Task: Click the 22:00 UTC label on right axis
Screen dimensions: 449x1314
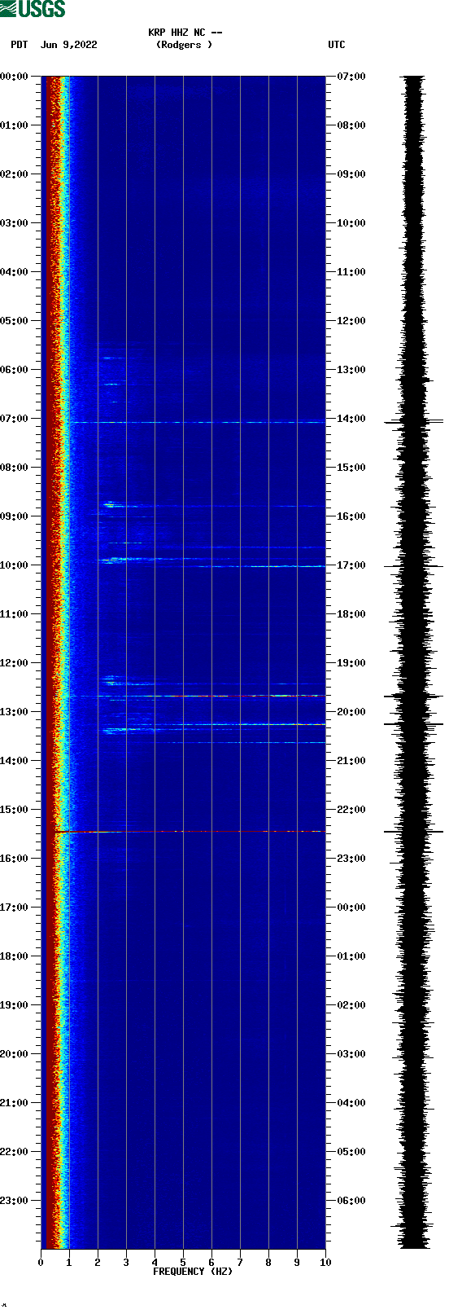Action: point(351,810)
